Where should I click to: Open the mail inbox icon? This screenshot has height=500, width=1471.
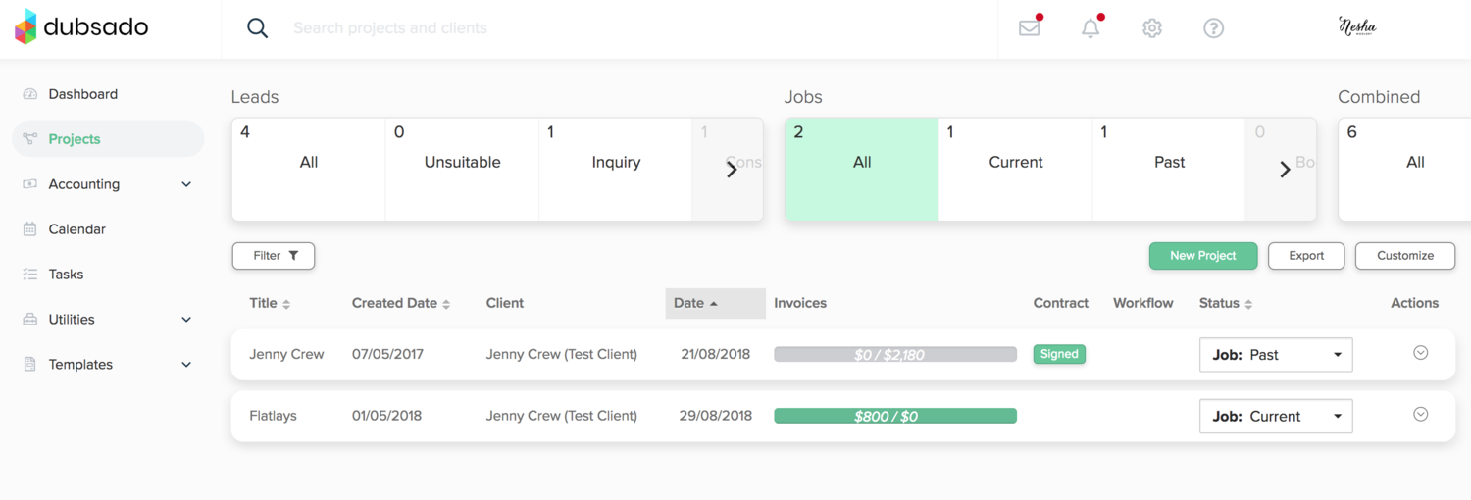tap(1029, 28)
